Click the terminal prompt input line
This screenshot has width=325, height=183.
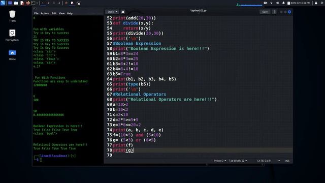tap(41, 160)
